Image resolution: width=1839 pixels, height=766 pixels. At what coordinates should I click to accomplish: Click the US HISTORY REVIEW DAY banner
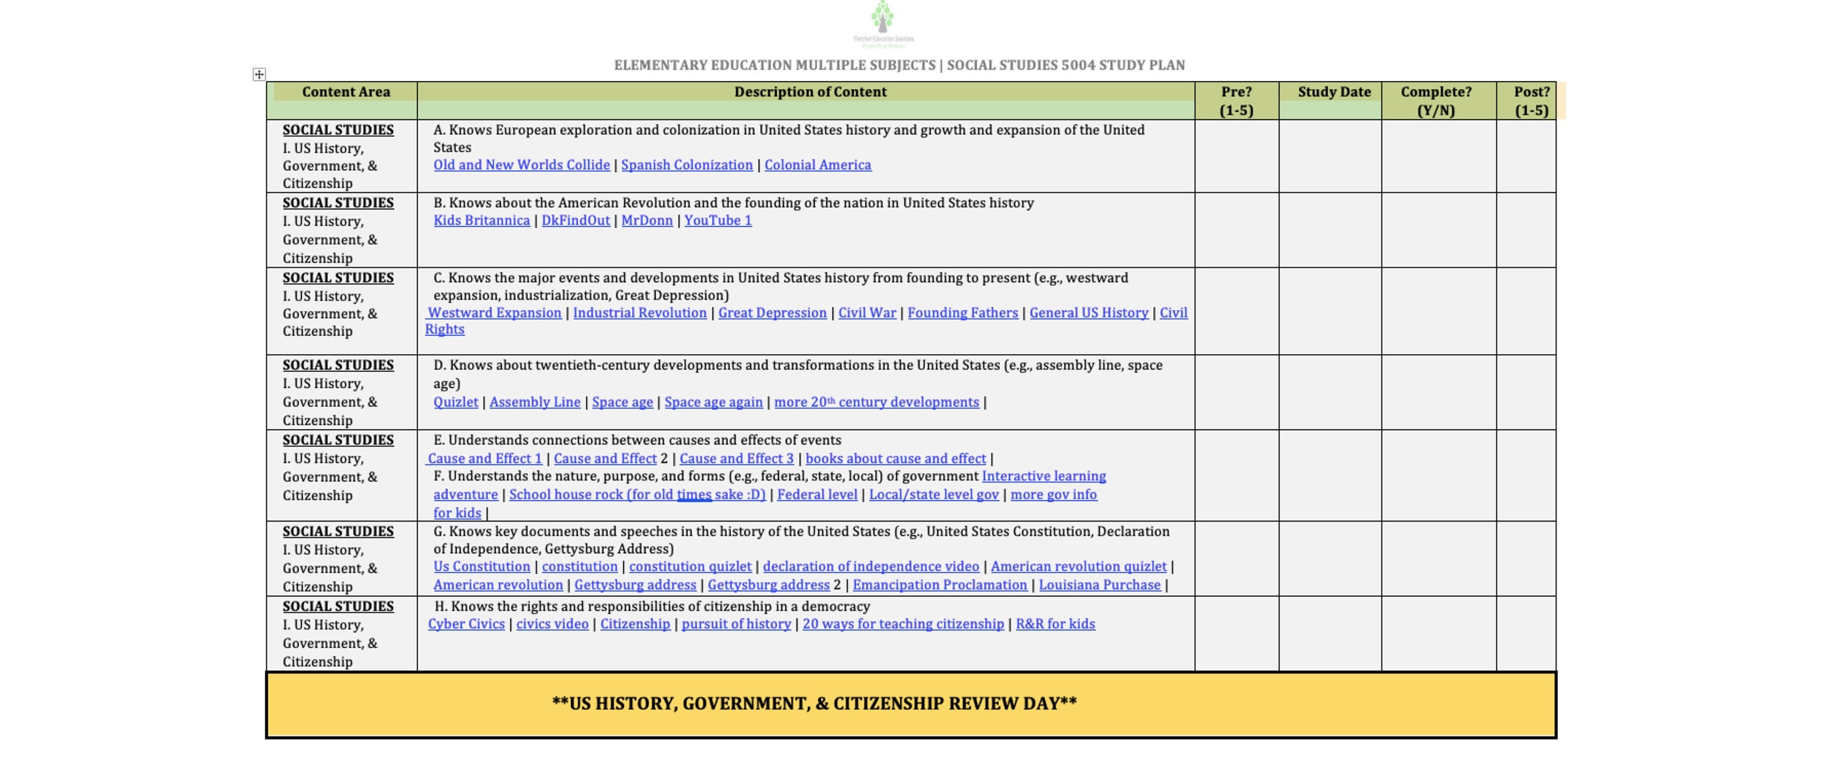(814, 702)
